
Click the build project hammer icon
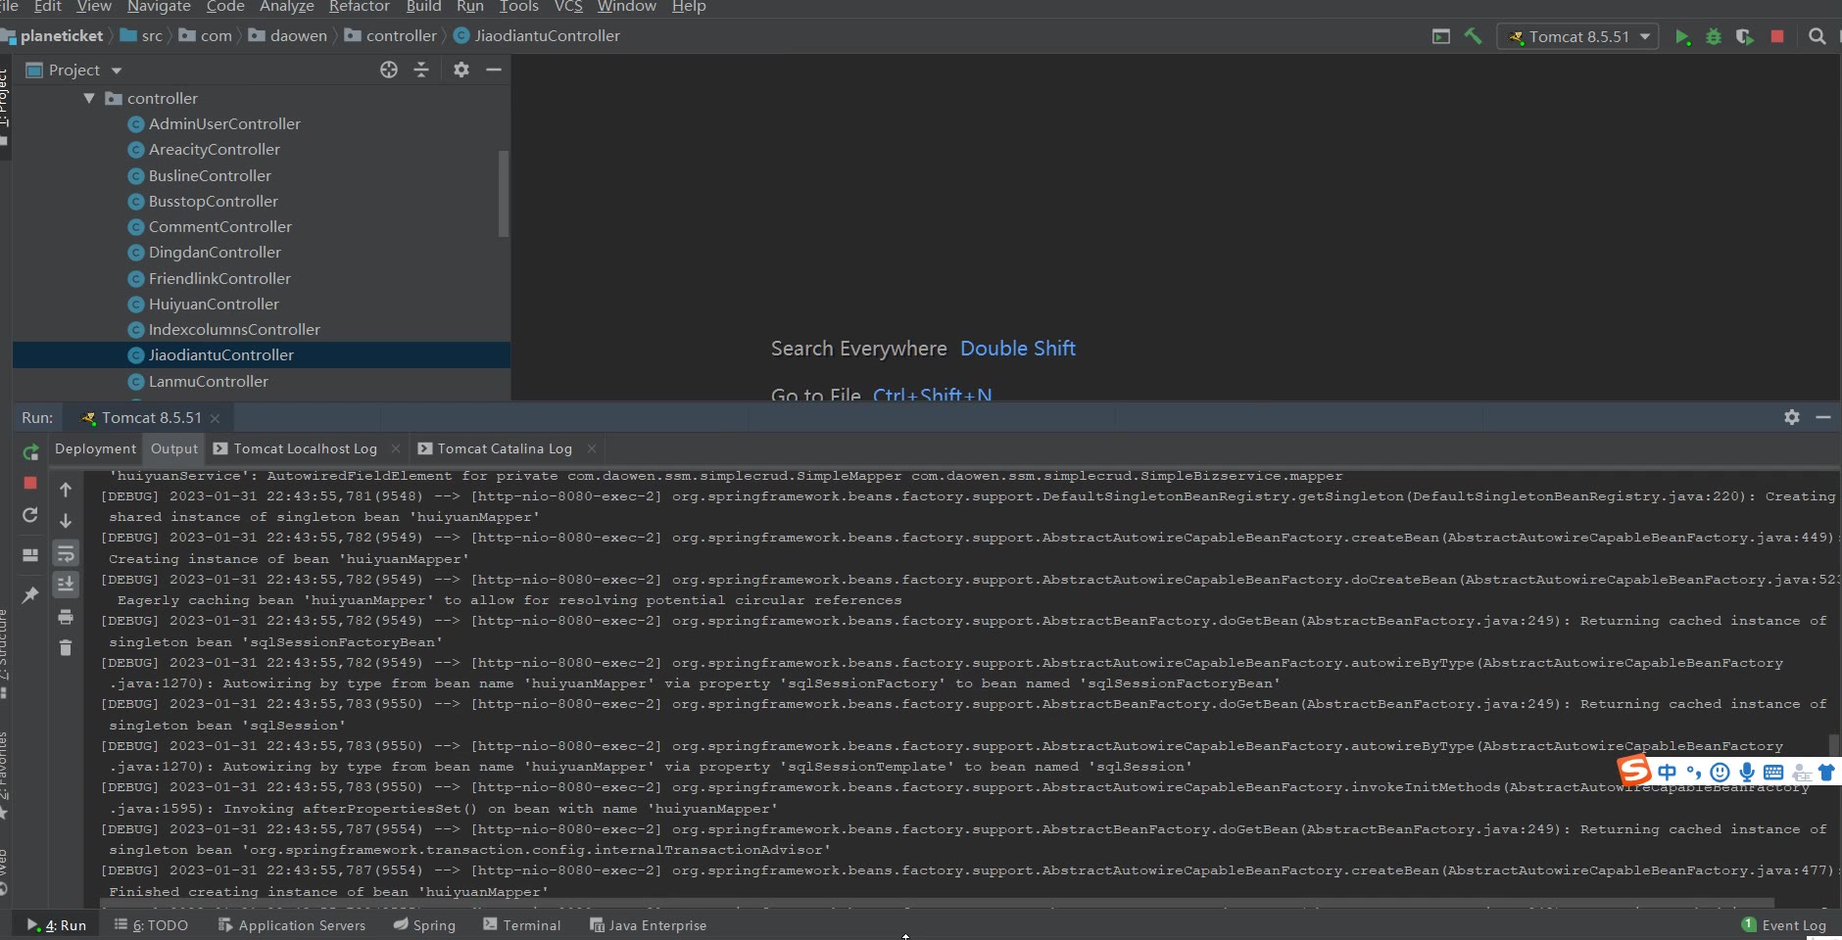[1473, 36]
